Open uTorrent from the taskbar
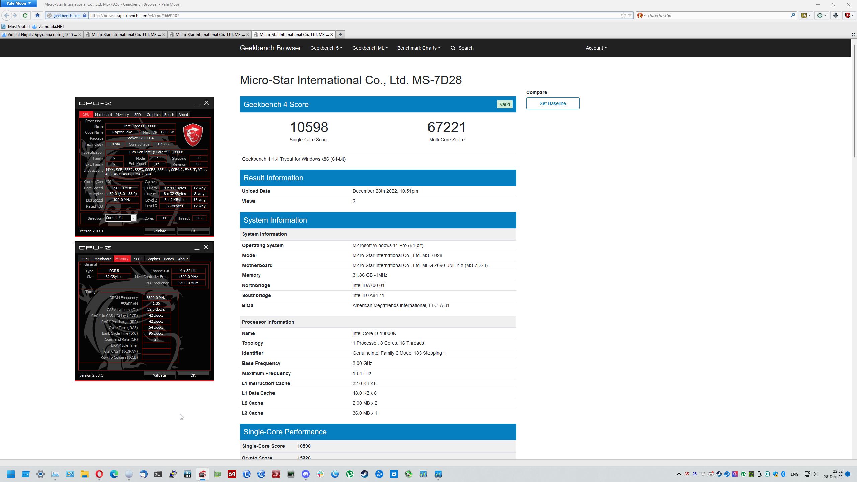857x482 pixels. [350, 474]
